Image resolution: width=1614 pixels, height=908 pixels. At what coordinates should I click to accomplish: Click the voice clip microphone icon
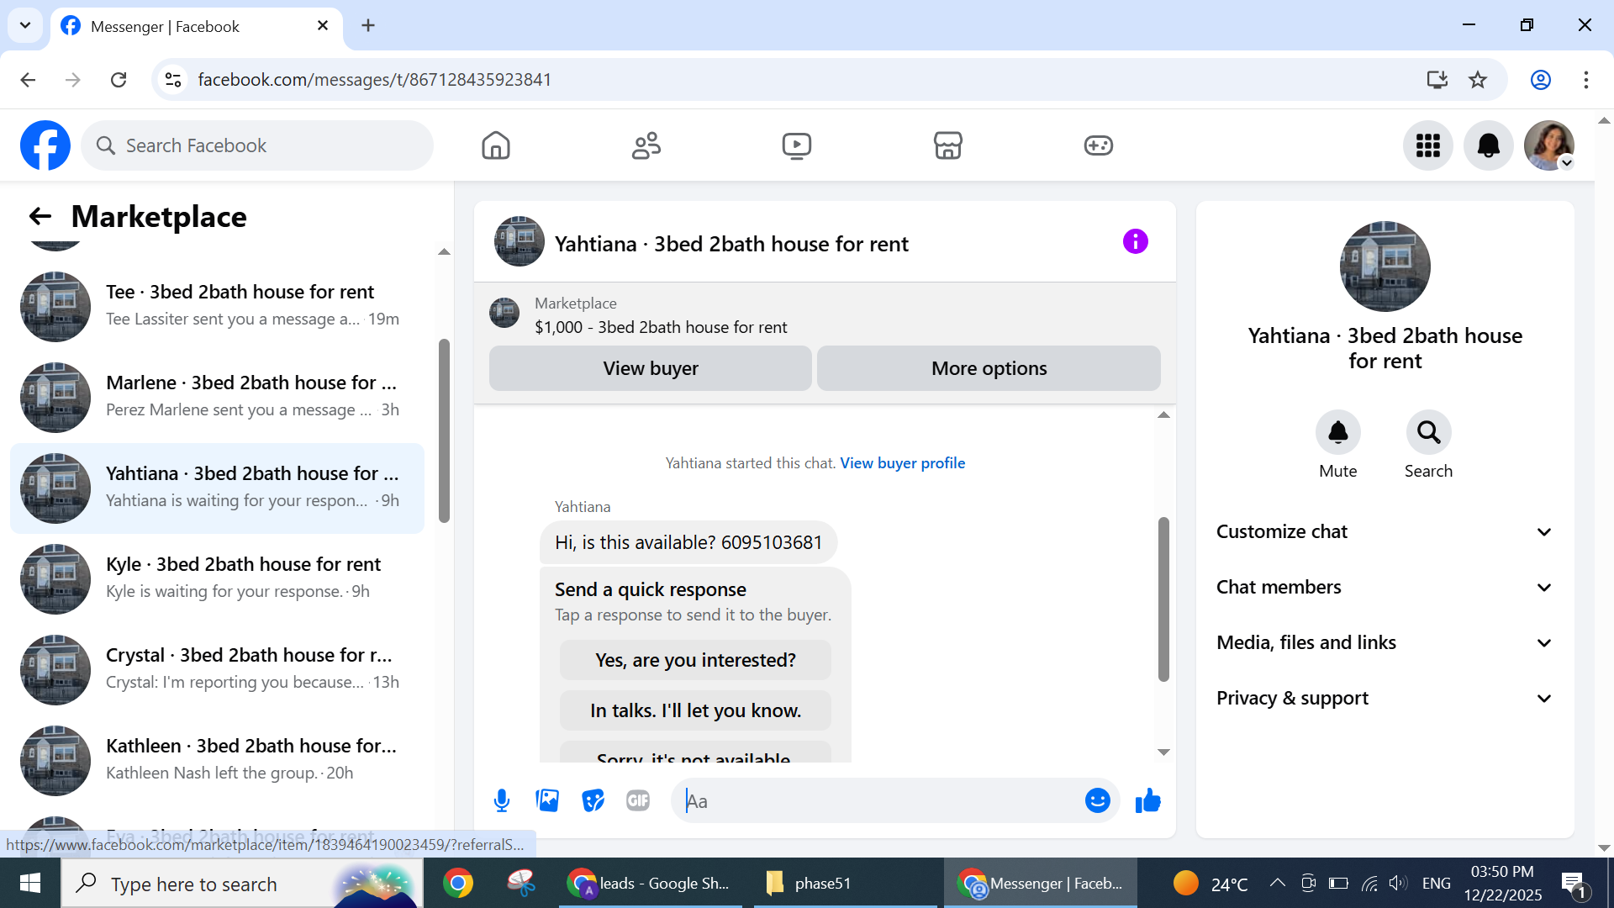tap(502, 801)
